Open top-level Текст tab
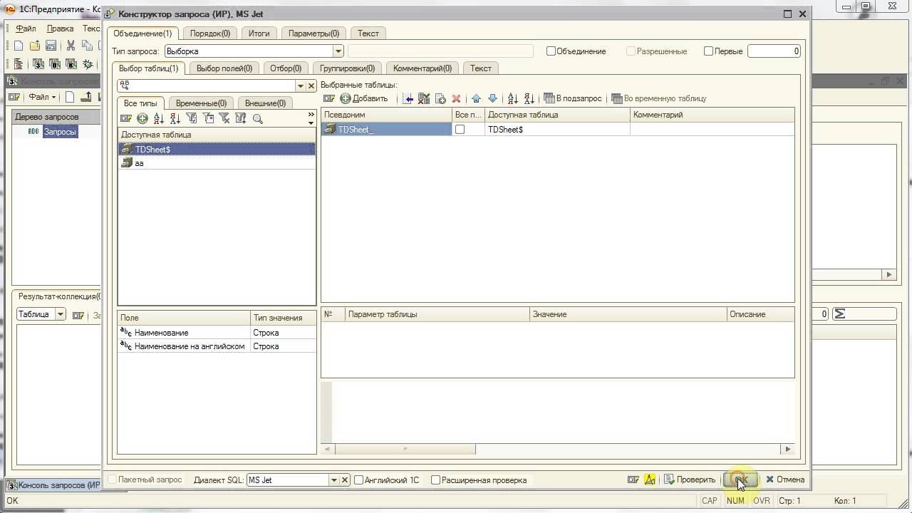 [368, 33]
